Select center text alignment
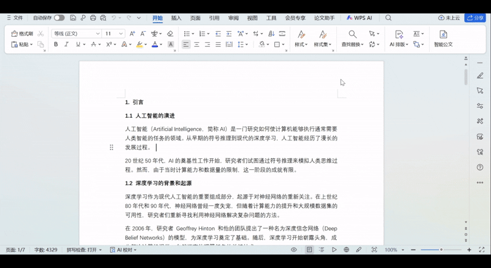The image size is (491, 268). pos(196,44)
